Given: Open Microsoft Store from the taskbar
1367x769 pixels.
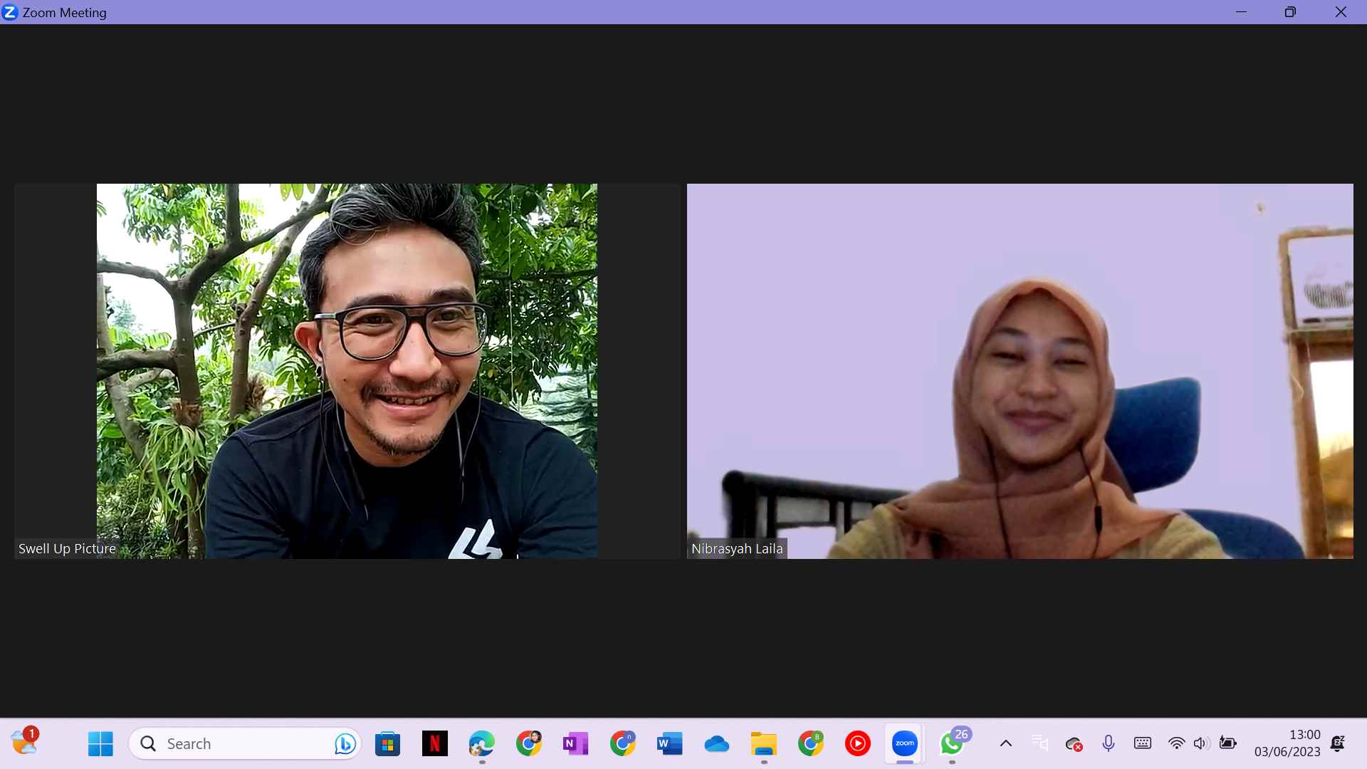Looking at the screenshot, I should [387, 743].
